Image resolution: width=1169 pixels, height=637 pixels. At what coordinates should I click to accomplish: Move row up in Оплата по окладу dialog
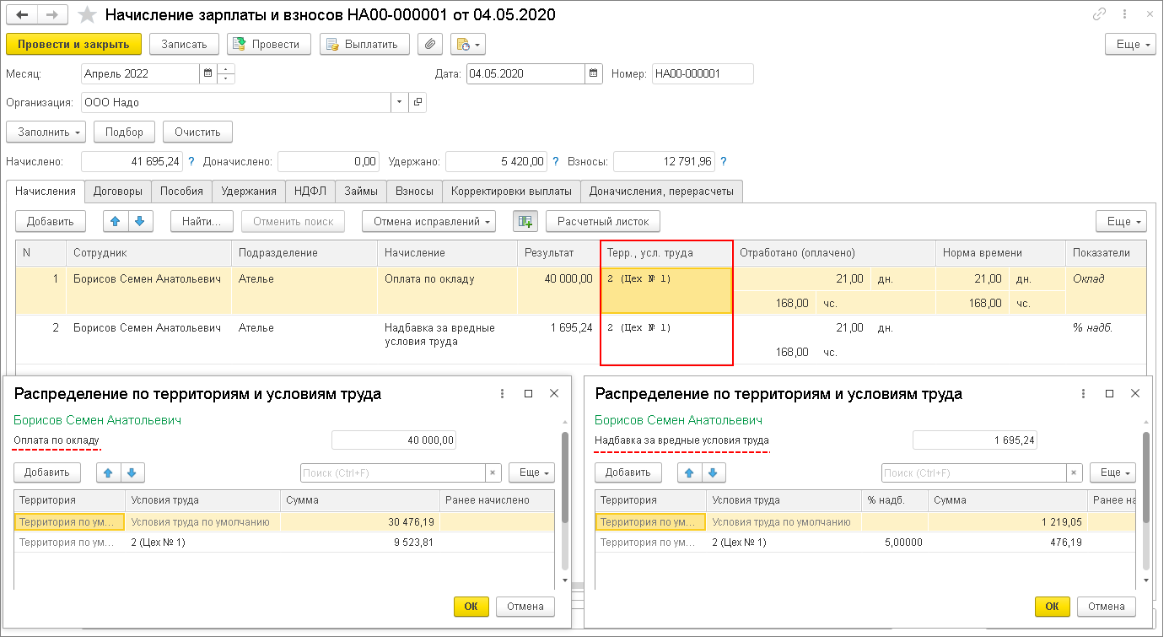110,472
